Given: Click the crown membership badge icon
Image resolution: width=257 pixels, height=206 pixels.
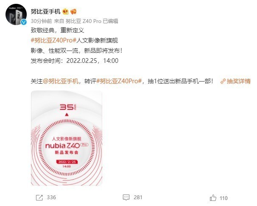Looking at the screenshot, I should (x=65, y=11).
